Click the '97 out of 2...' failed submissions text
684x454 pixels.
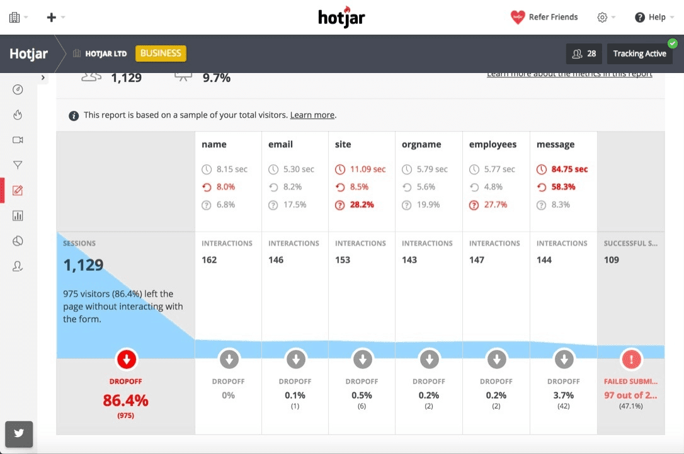(630, 395)
